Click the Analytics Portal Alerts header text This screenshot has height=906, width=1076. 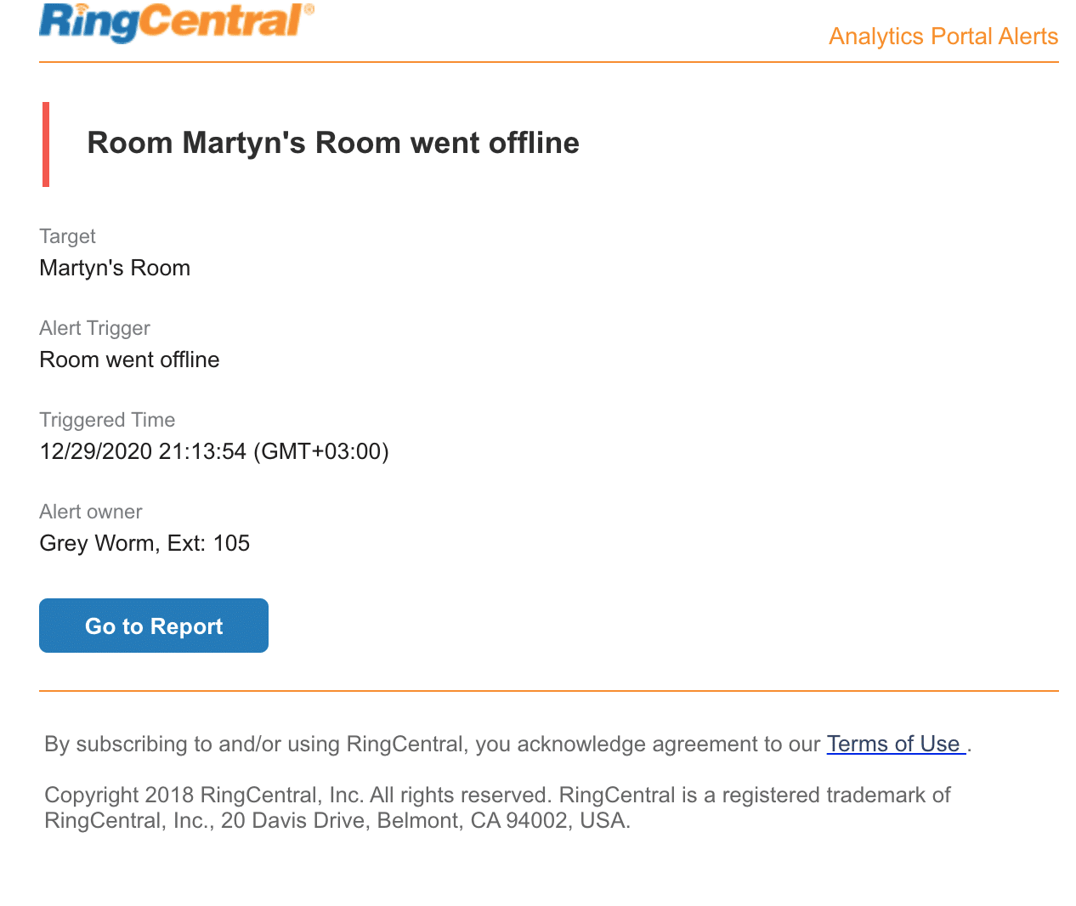(943, 37)
